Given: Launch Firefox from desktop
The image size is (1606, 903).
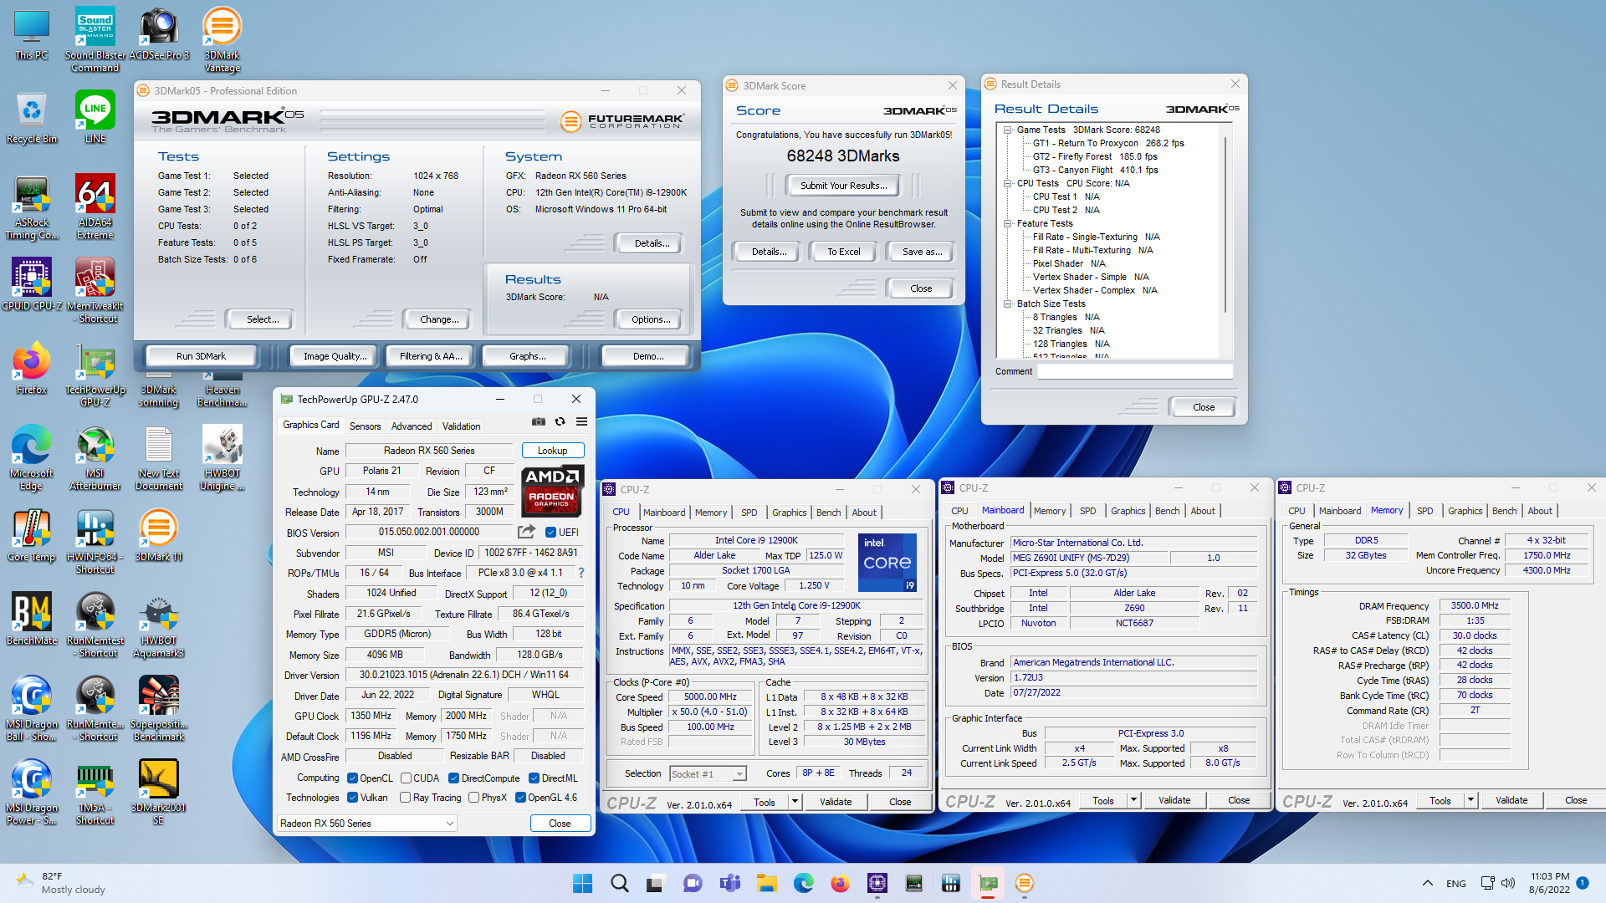Looking at the screenshot, I should (32, 368).
